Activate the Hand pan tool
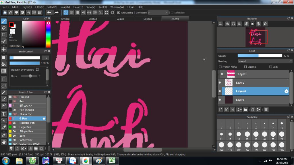The image size is (294, 165). click(x=3, y=142)
